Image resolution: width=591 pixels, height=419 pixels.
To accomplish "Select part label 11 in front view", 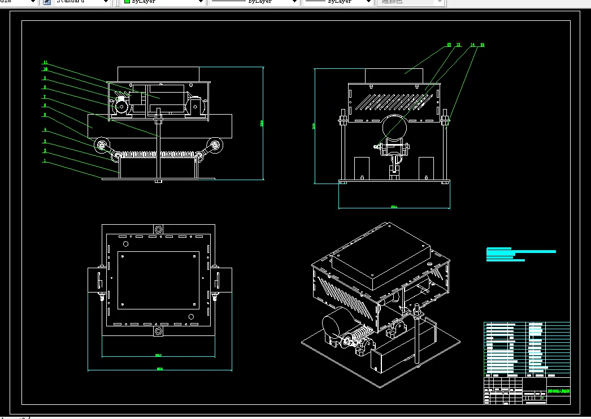I will pyautogui.click(x=46, y=63).
